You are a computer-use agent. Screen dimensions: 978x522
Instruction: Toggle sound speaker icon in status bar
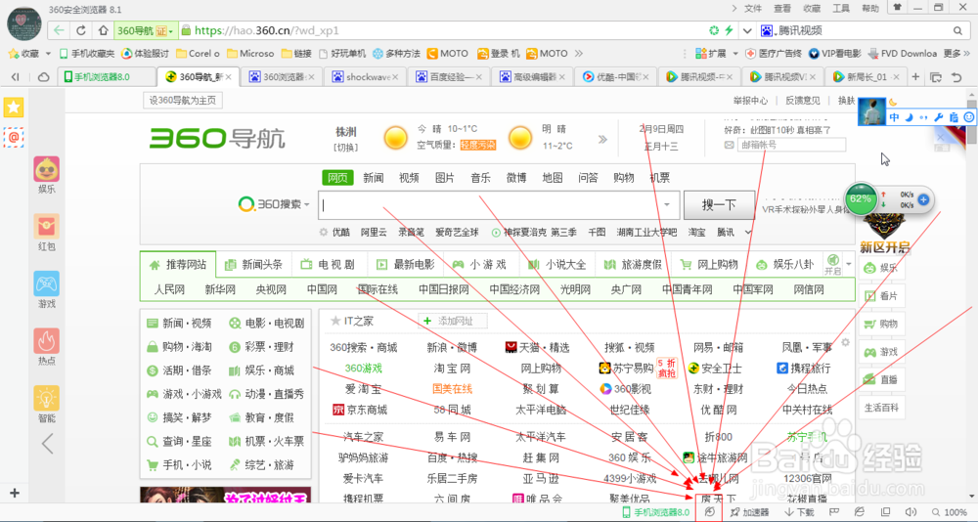[910, 512]
